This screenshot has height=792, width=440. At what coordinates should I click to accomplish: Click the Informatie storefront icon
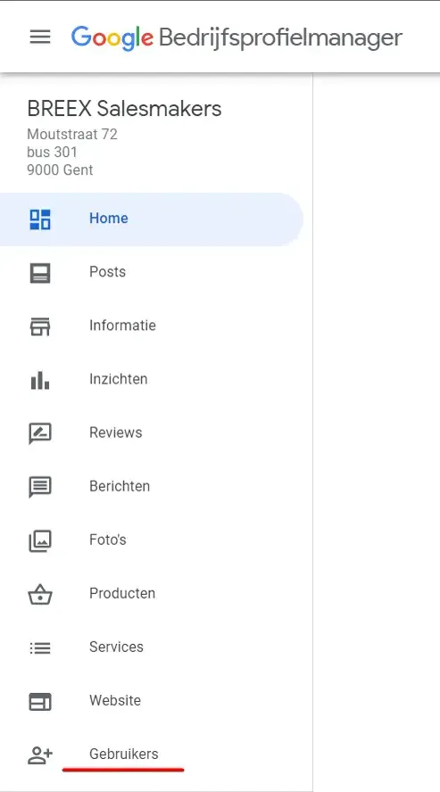pyautogui.click(x=40, y=326)
